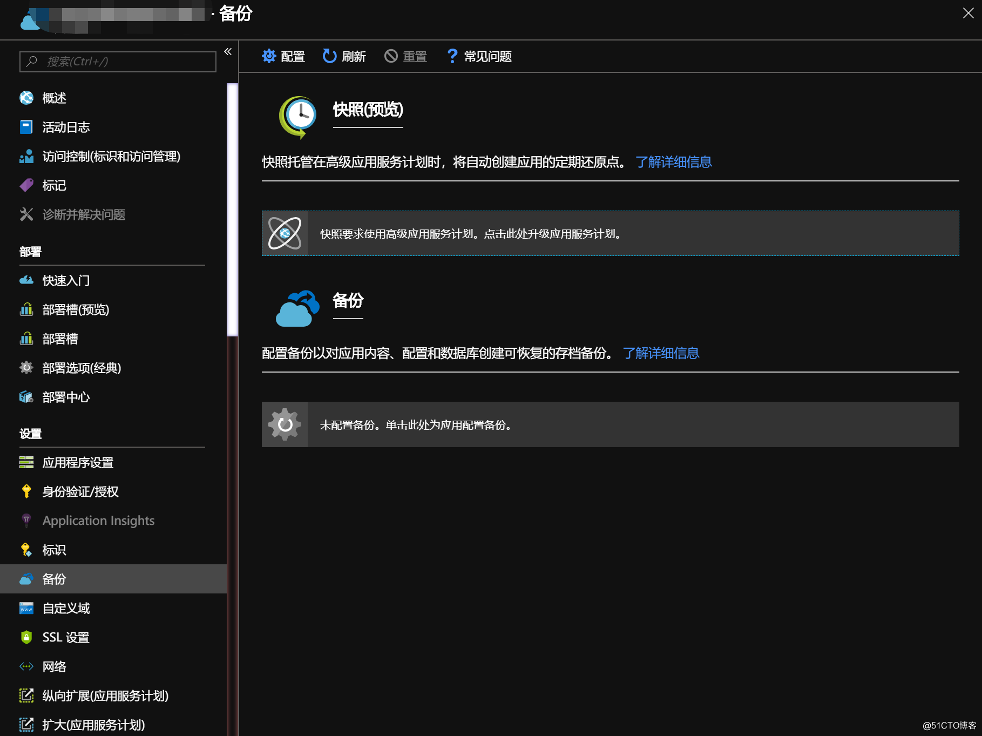982x736 pixels.
Task: Click the 快照(预览) heading
Action: pos(368,110)
